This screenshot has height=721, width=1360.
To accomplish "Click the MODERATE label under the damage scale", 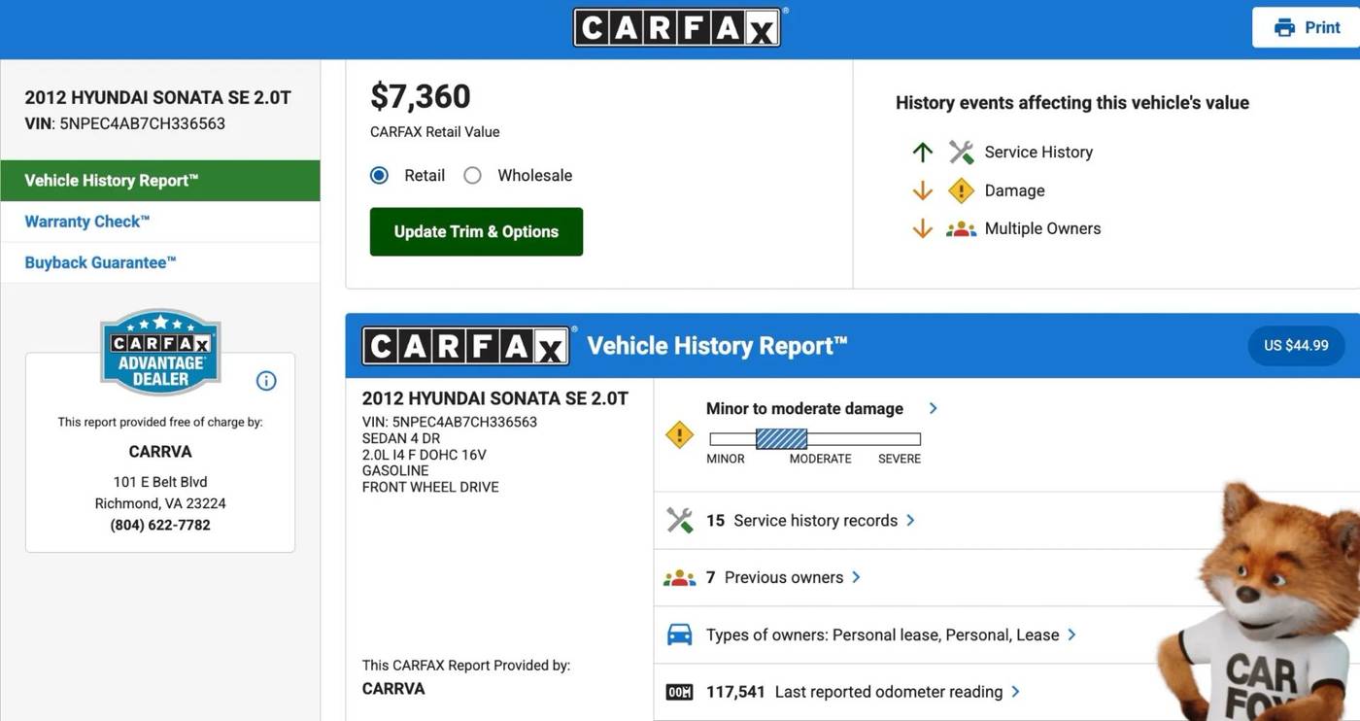I will click(x=821, y=459).
